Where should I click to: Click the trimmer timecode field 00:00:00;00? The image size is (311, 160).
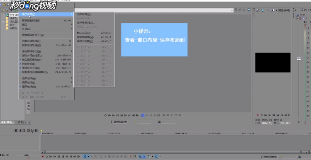coord(120,122)
